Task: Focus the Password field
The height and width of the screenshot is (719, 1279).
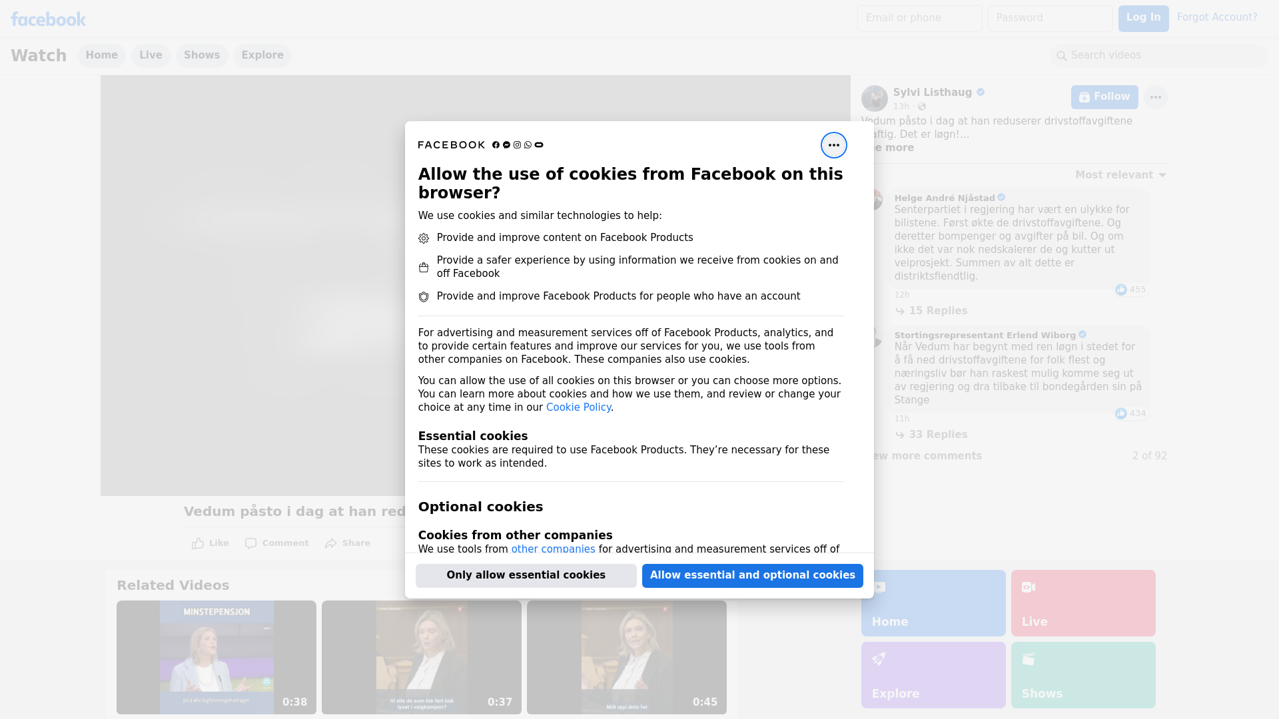Action: pyautogui.click(x=1050, y=19)
